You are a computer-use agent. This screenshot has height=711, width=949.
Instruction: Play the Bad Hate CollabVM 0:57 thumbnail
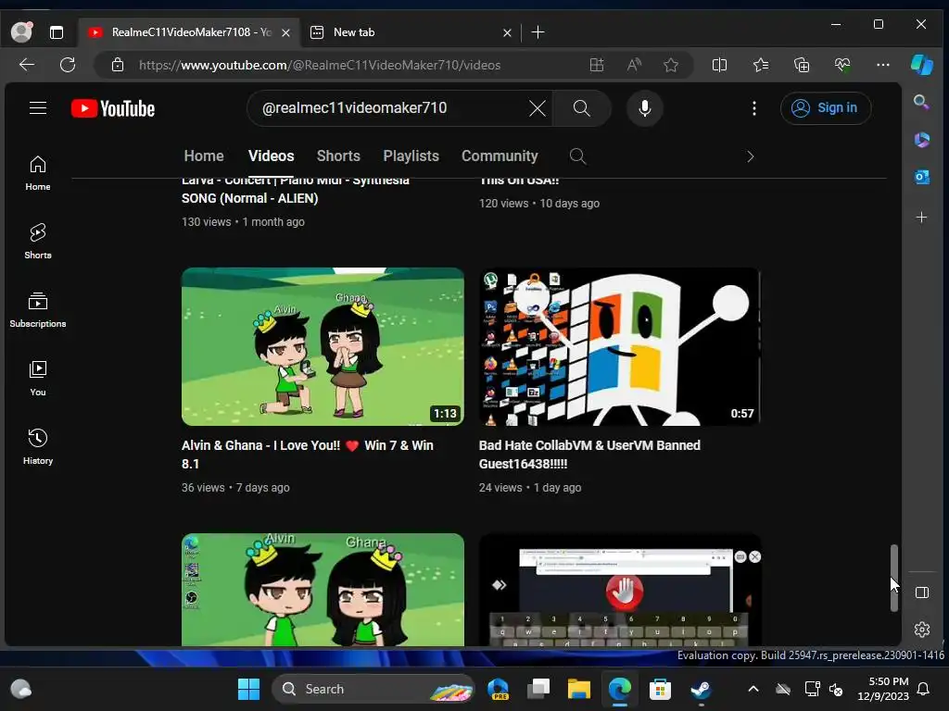(620, 346)
